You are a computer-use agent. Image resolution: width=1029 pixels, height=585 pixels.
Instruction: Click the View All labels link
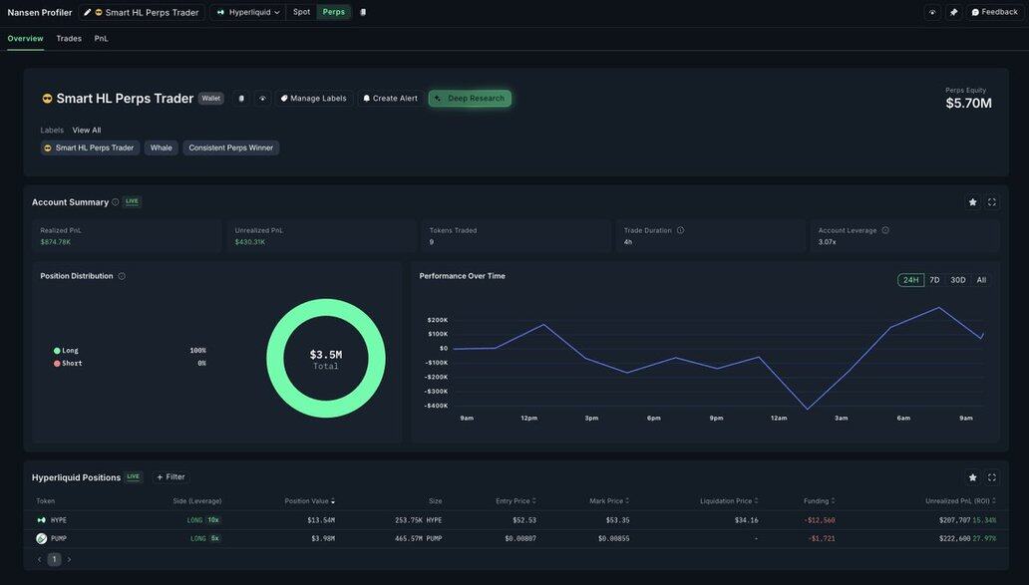(x=87, y=131)
